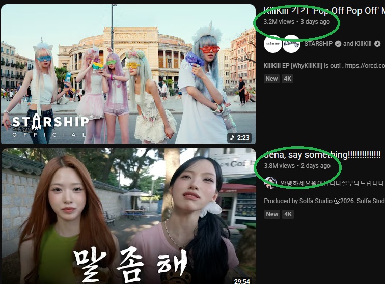Click the verified badge next to STARSHIP
This screenshot has width=385, height=284.
pos(338,44)
